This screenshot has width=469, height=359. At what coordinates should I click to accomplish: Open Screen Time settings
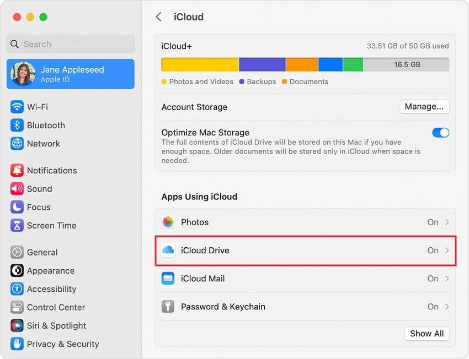click(49, 226)
